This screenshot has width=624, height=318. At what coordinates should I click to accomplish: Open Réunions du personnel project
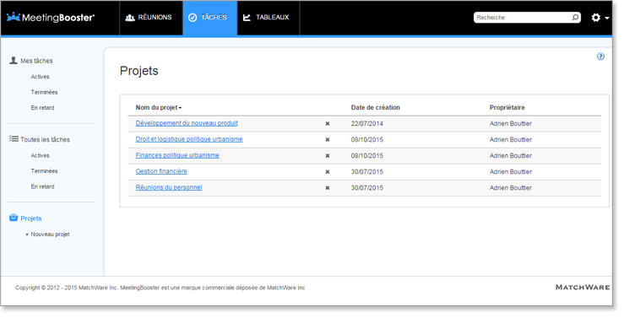(x=169, y=187)
